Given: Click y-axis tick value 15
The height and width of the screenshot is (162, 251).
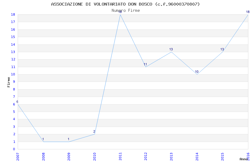Looking at the screenshot, I should [x=13, y=37].
